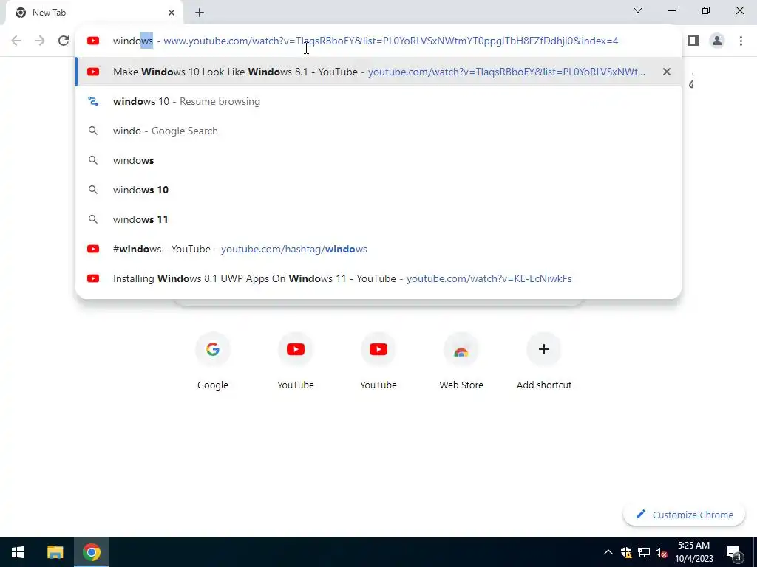Open #windows YouTube hashtag suggestion
This screenshot has width=757, height=567.
tap(378, 249)
